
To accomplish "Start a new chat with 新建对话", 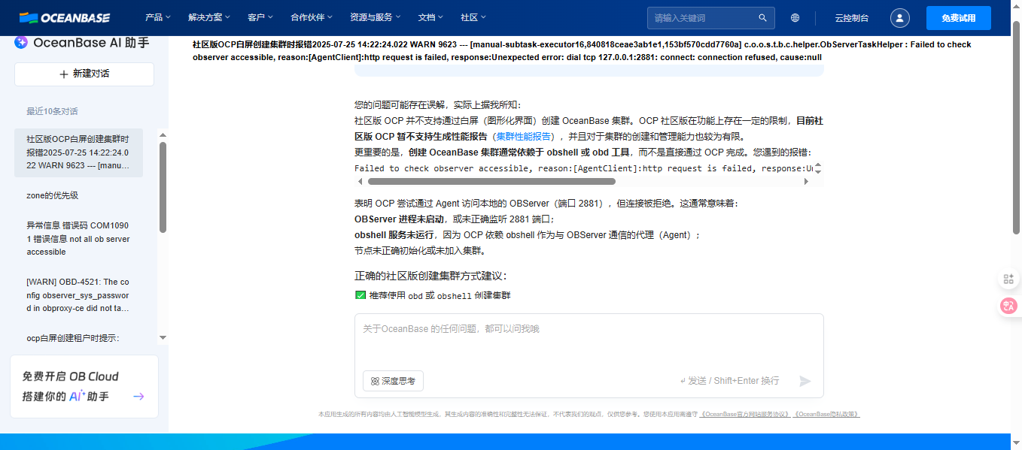I will (84, 74).
